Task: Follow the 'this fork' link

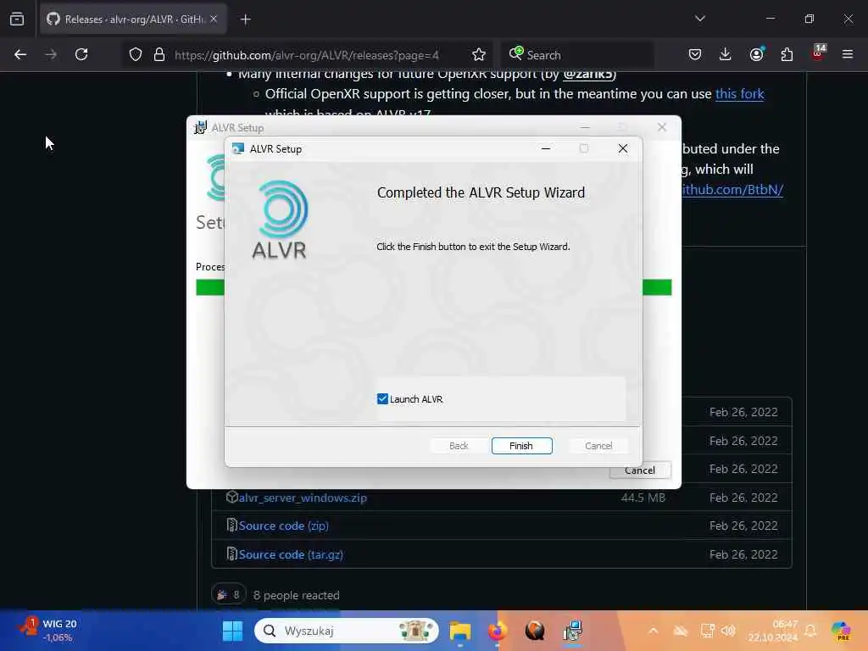Action: click(739, 93)
